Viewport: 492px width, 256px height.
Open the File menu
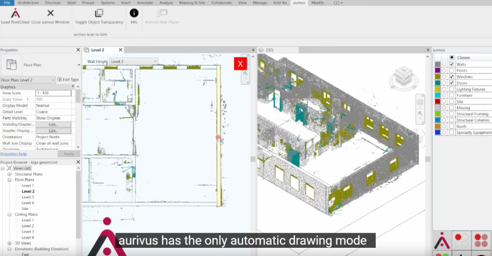tap(7, 3)
